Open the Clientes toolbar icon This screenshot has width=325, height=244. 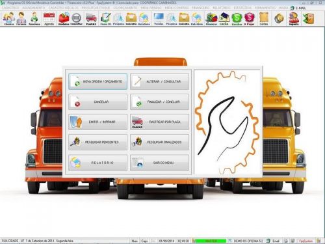pyautogui.click(x=9, y=19)
